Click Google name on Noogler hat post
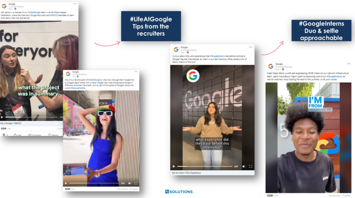The width and height of the screenshot is (355, 198). click(x=75, y=72)
